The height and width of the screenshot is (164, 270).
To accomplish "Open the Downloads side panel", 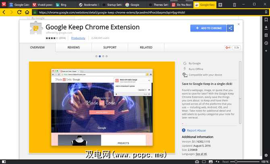I will [x=266, y=27].
